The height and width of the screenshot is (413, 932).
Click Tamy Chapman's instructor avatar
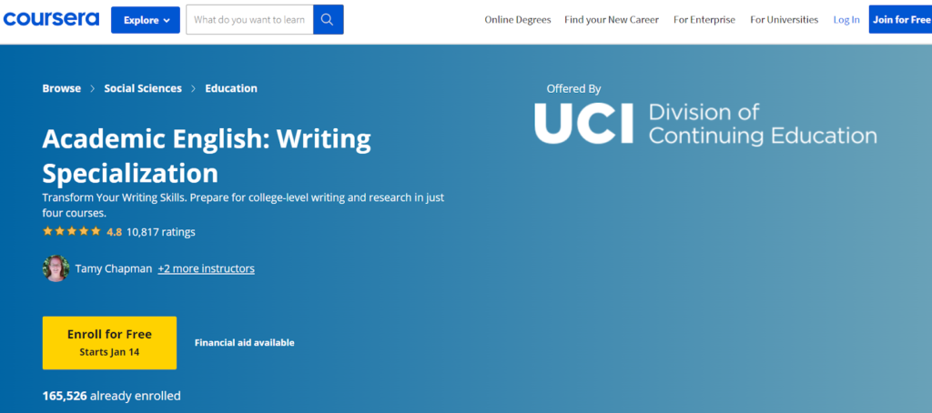tap(56, 268)
